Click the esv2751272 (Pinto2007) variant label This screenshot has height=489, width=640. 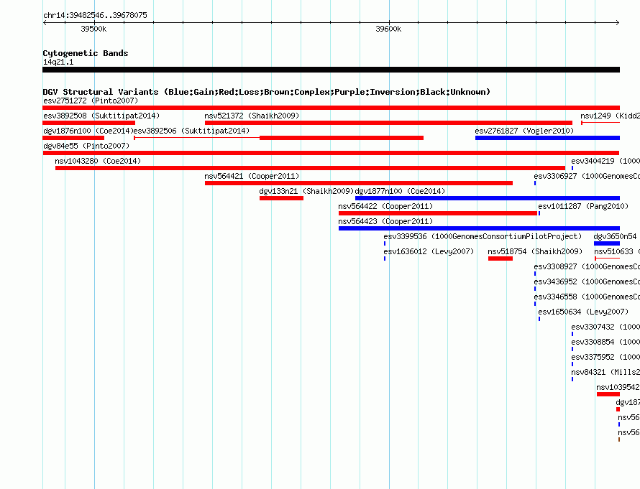91,101
